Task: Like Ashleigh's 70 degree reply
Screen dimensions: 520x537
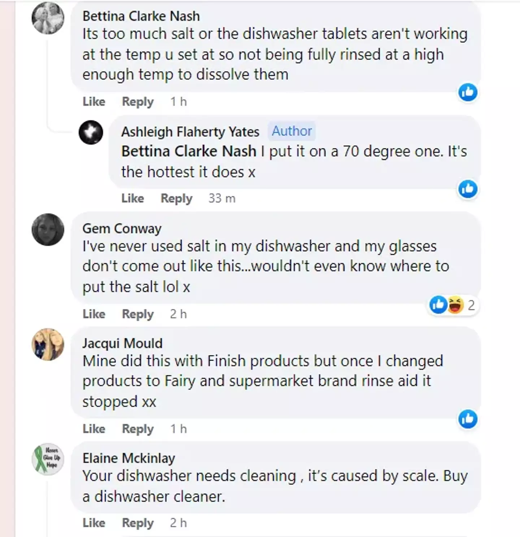Action: click(x=133, y=198)
